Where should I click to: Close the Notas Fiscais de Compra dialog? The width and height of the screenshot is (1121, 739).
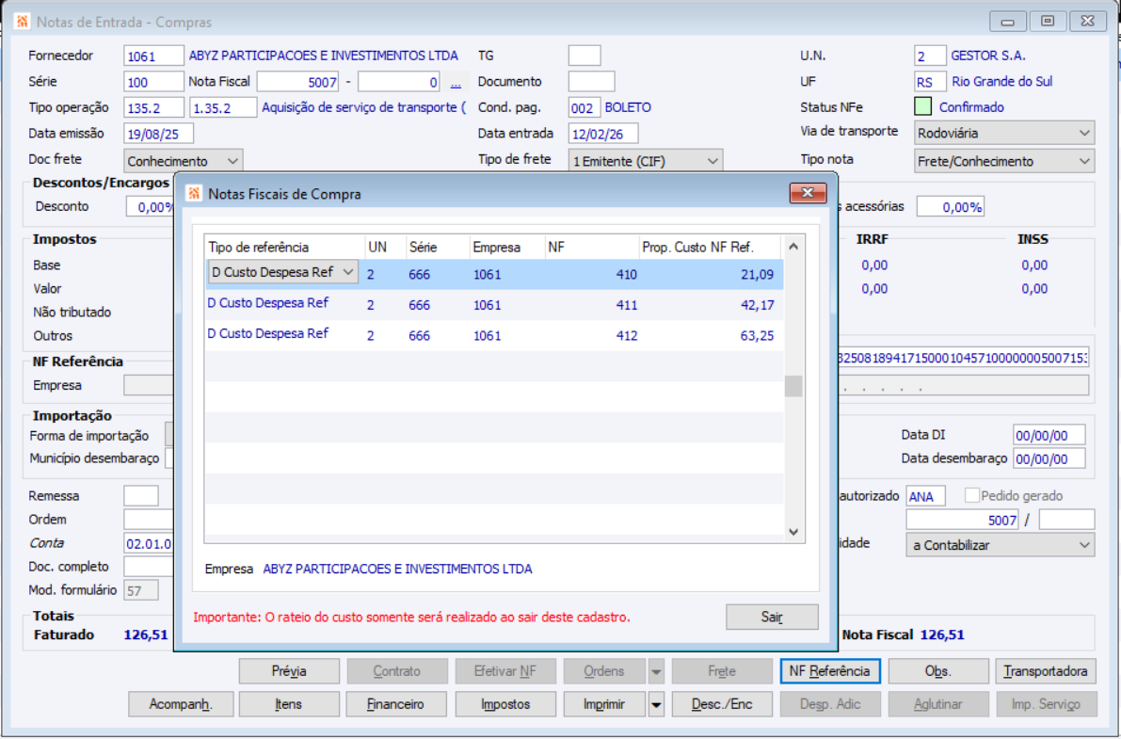click(x=808, y=192)
